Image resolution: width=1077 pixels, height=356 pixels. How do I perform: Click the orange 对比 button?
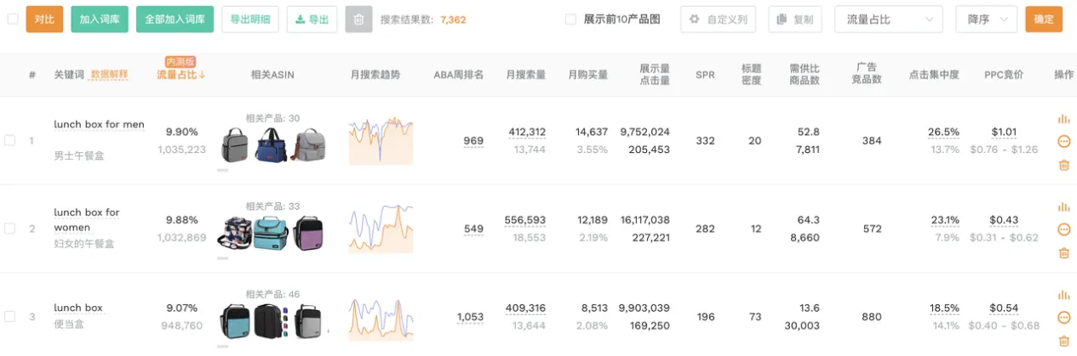coord(44,19)
